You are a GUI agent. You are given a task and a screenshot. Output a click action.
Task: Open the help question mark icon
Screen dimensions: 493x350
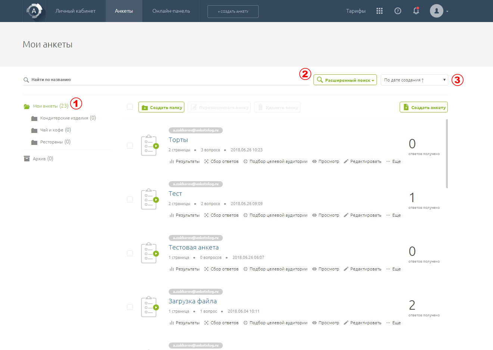tap(398, 11)
